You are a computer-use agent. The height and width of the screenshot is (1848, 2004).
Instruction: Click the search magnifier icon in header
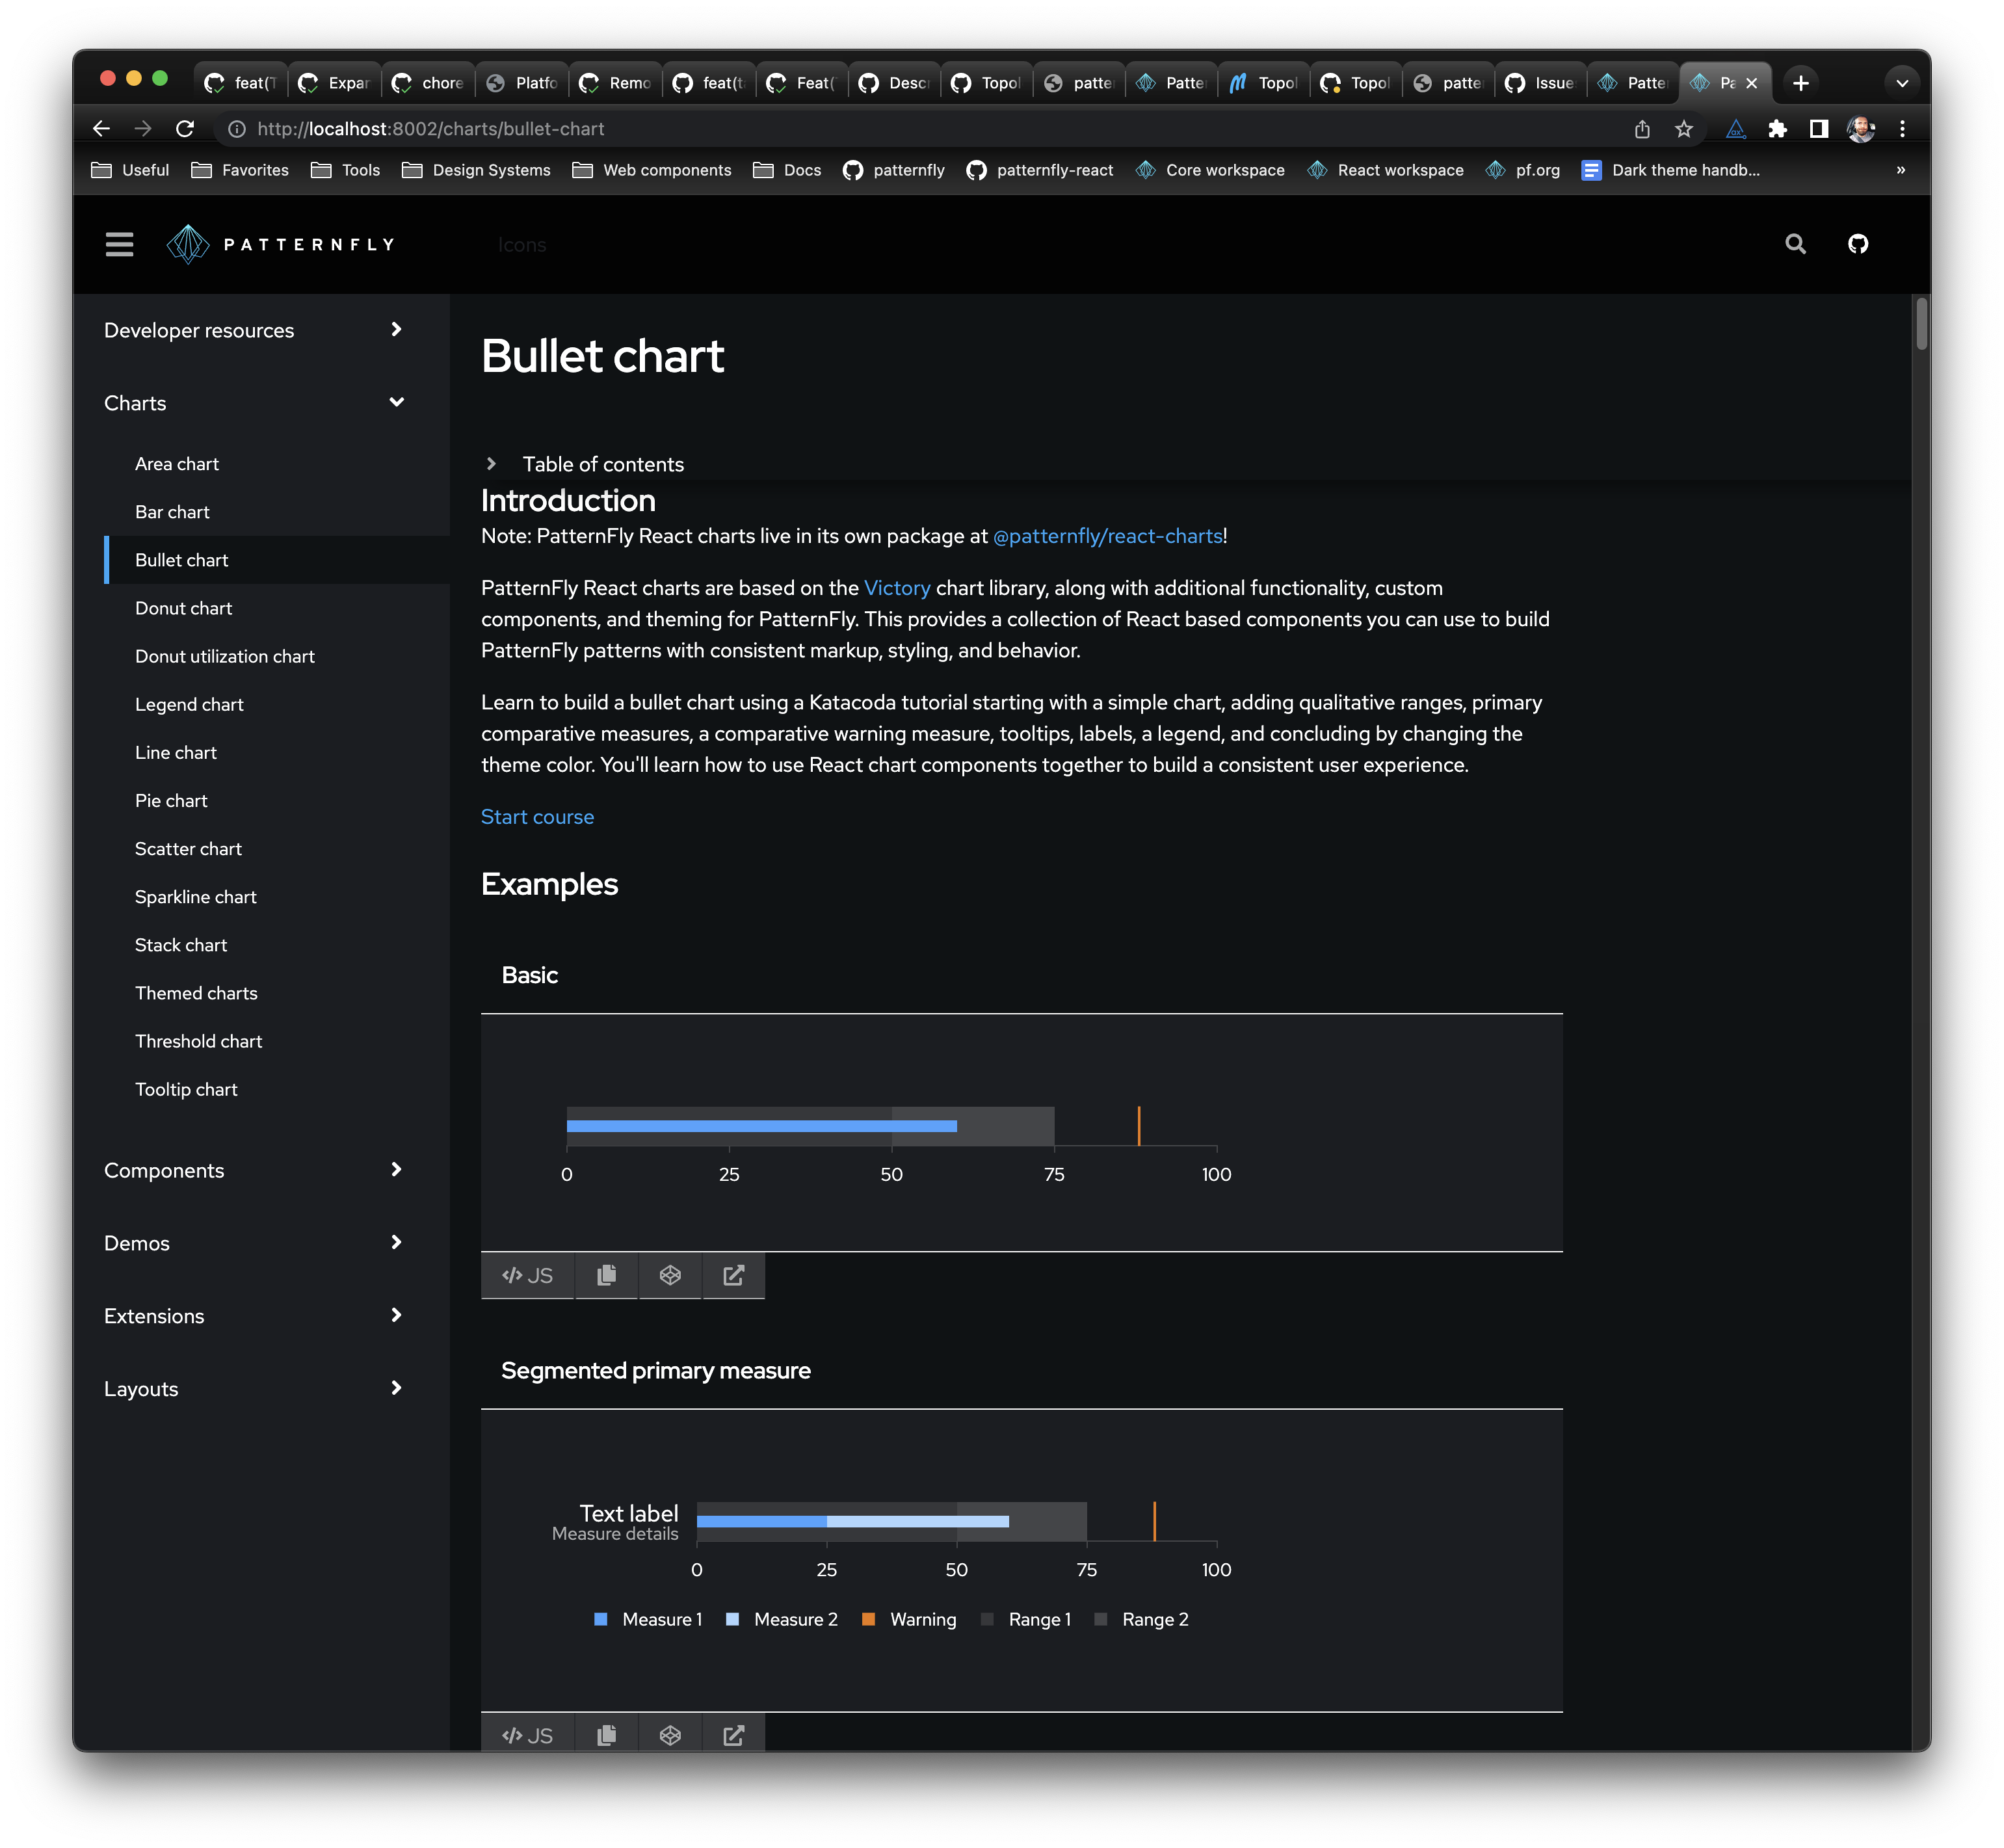click(x=1795, y=244)
